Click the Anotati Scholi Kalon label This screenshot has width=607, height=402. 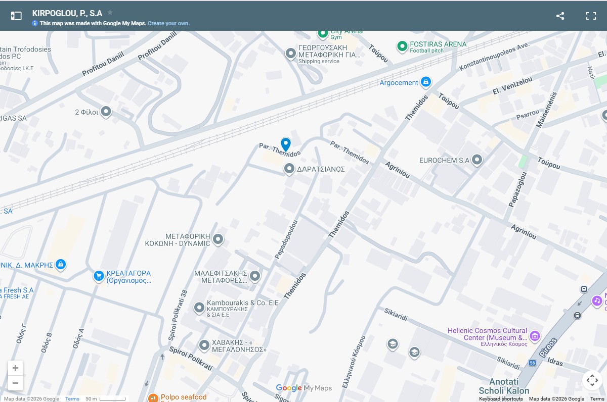(x=504, y=386)
